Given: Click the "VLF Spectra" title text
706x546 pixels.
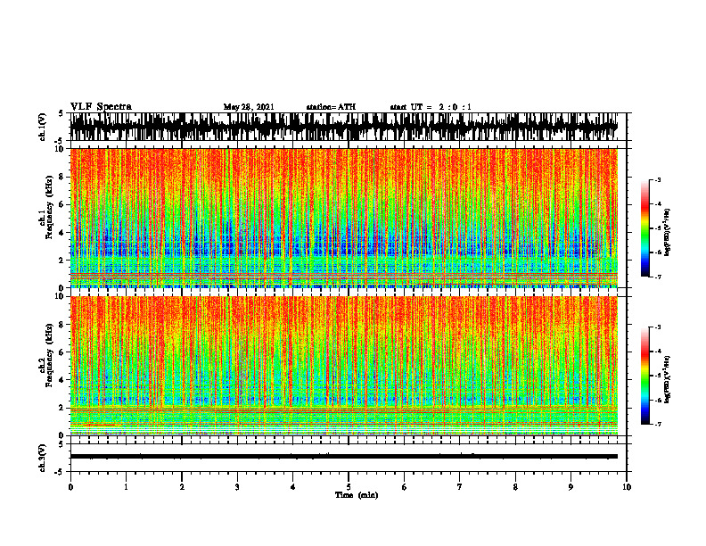Looking at the screenshot, I should (x=101, y=107).
